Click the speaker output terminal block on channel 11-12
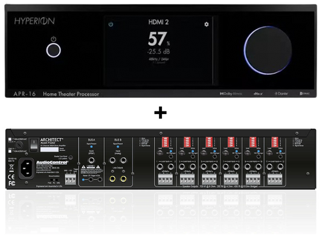 [x=275, y=179]
